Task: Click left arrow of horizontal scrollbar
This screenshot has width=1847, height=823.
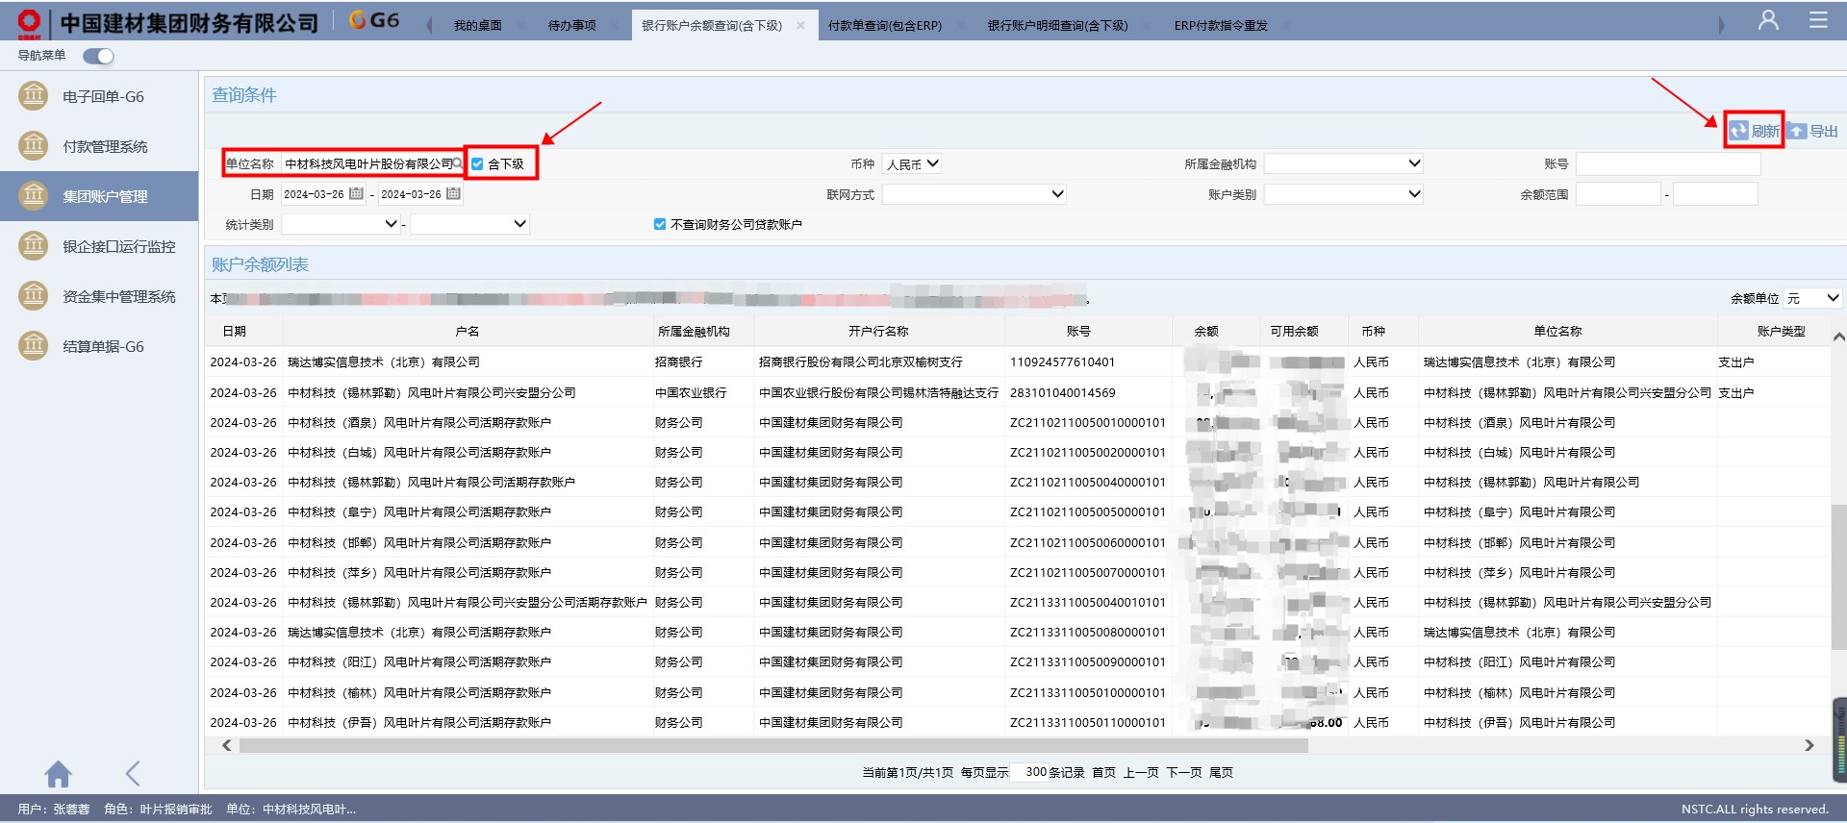Action: [227, 746]
